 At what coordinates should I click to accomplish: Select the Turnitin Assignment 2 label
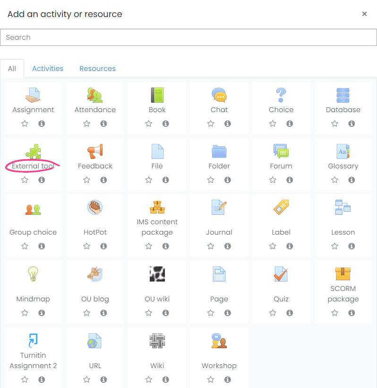(33, 361)
